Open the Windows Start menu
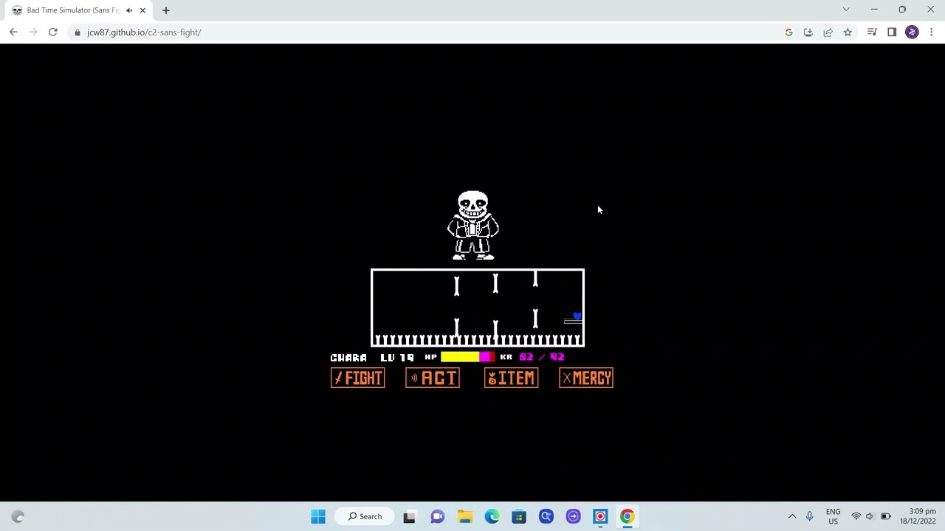 coord(318,516)
